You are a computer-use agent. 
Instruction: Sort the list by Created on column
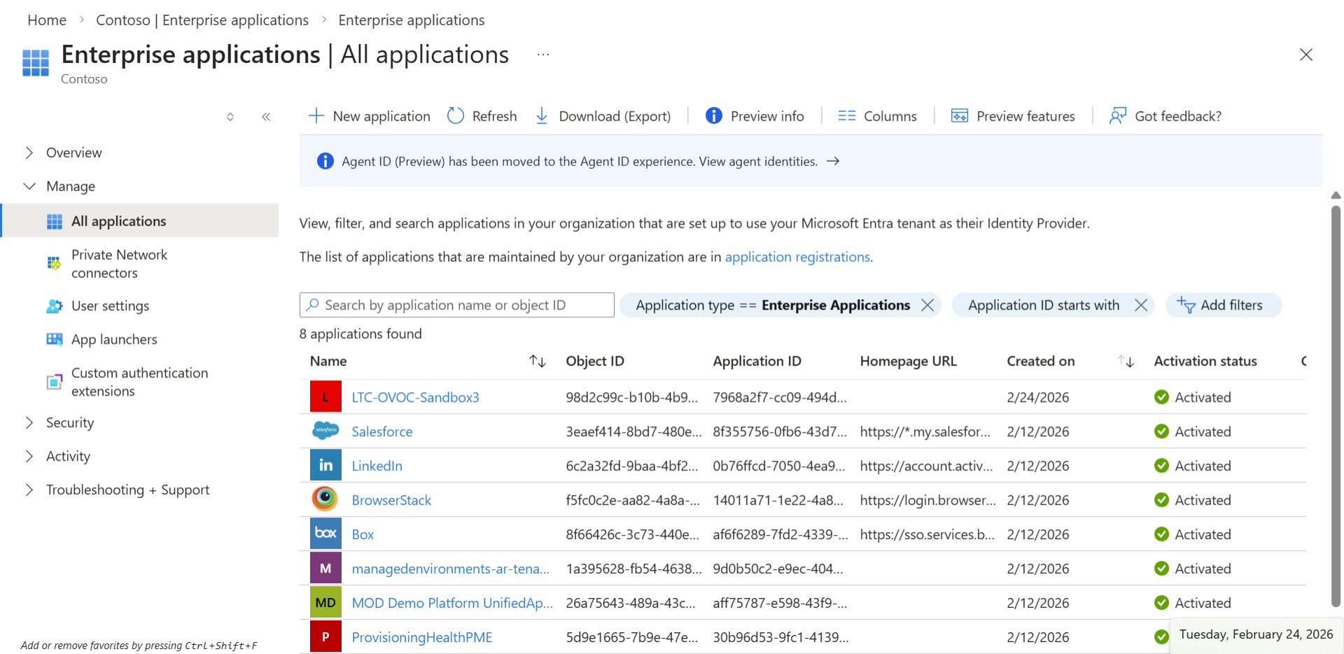point(1126,361)
